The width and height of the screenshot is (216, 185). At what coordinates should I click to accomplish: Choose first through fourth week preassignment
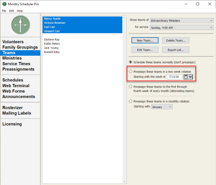tap(131, 87)
